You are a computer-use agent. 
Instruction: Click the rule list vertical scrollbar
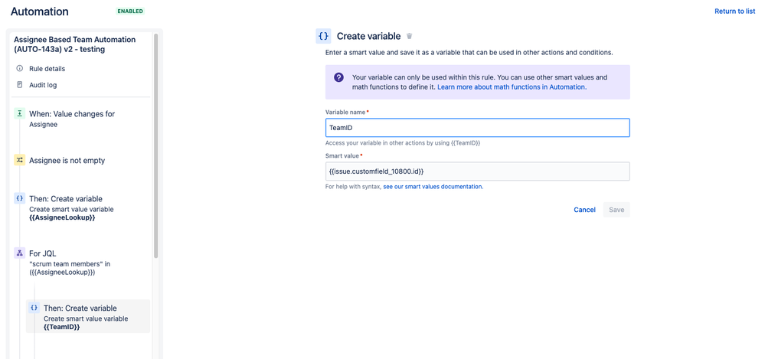click(155, 145)
